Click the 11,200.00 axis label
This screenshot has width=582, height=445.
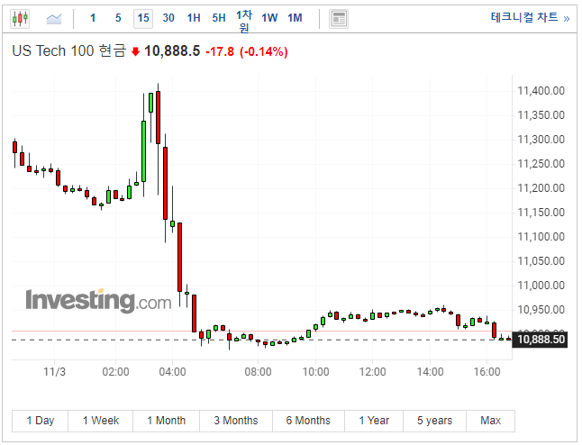pyautogui.click(x=541, y=188)
